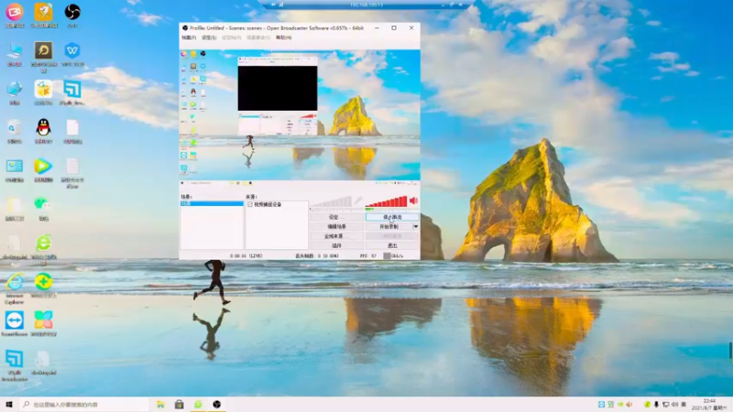The height and width of the screenshot is (412, 733).
Task: Toggle the microphone icon beside the grey volume meter
Action: [358, 201]
